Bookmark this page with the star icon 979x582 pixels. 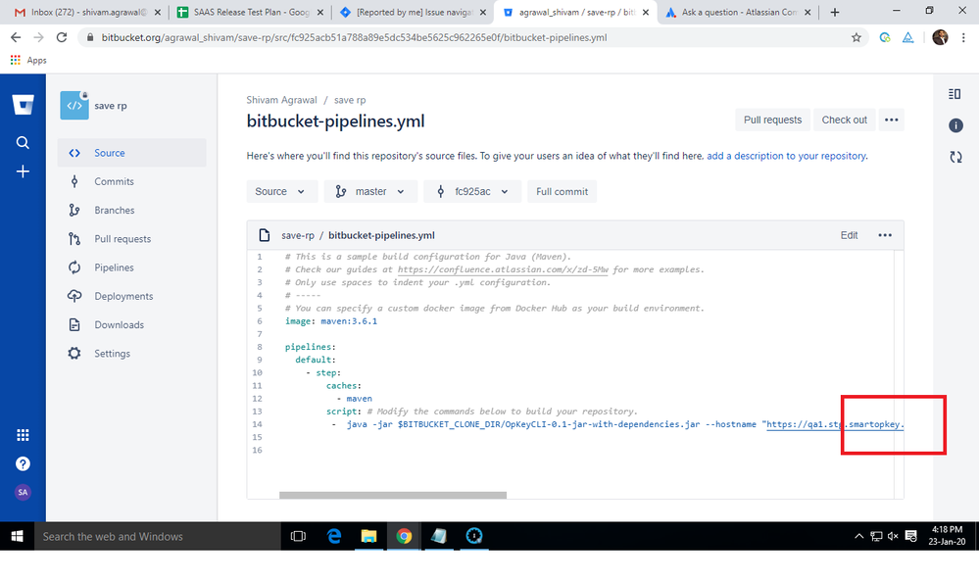tap(856, 37)
